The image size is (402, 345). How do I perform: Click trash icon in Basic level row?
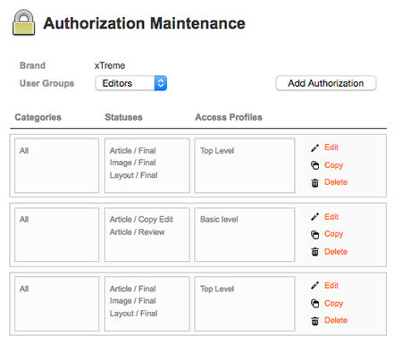314,252
